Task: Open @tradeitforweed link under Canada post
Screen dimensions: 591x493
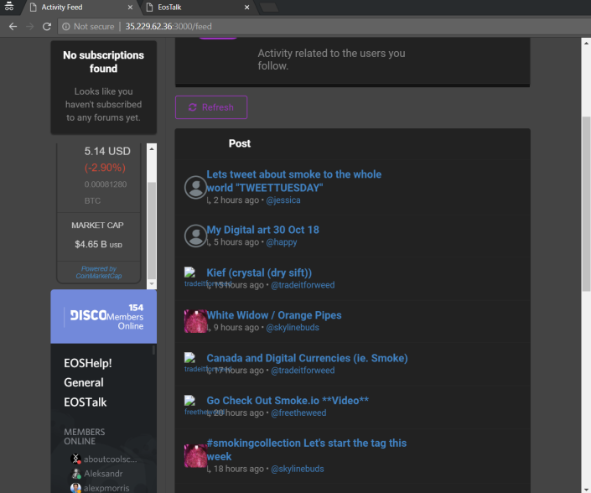Action: point(303,371)
